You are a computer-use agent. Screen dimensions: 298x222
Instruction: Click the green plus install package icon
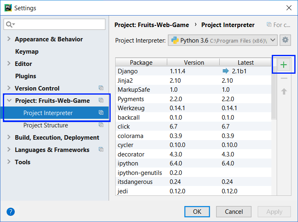pyautogui.click(x=283, y=65)
